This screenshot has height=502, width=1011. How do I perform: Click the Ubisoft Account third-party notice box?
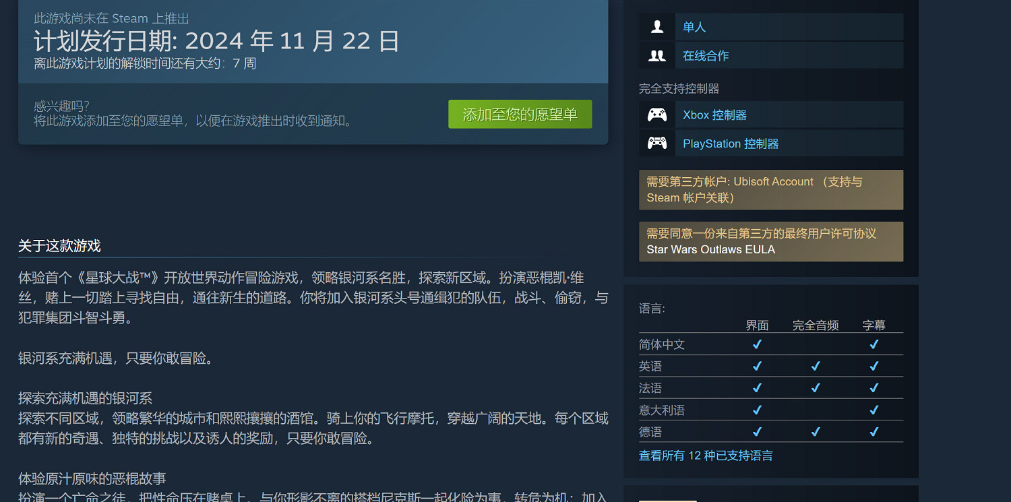[770, 189]
